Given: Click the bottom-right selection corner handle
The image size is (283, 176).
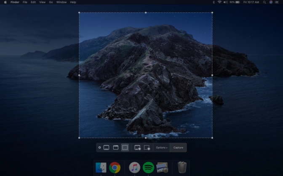Looking at the screenshot, I should [x=212, y=137].
